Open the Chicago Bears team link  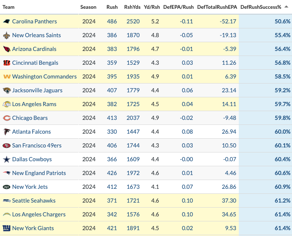(x=30, y=118)
